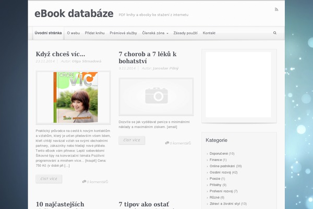This screenshot has height=209, width=313.
Task: Open the 10 najčastejších post title
Action: (60, 204)
